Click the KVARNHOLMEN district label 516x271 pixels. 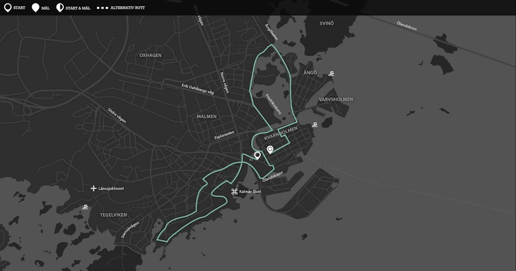pos(281,133)
